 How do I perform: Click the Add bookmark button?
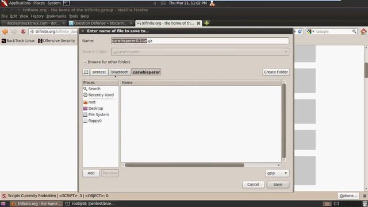click(91, 173)
